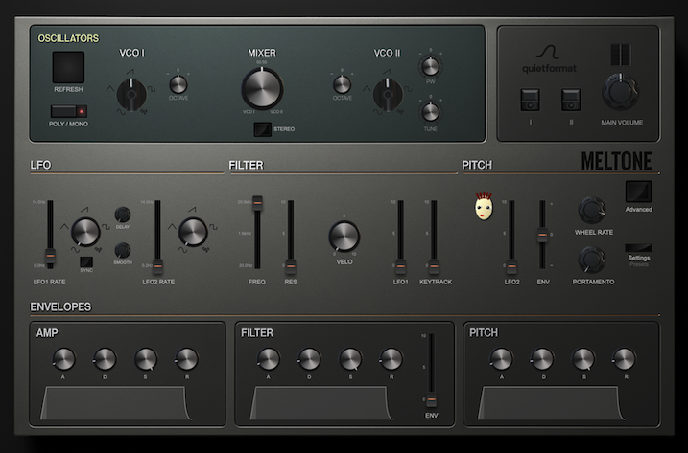This screenshot has width=688, height=453.
Task: Click the AMP envelope S knob
Action: tap(146, 359)
